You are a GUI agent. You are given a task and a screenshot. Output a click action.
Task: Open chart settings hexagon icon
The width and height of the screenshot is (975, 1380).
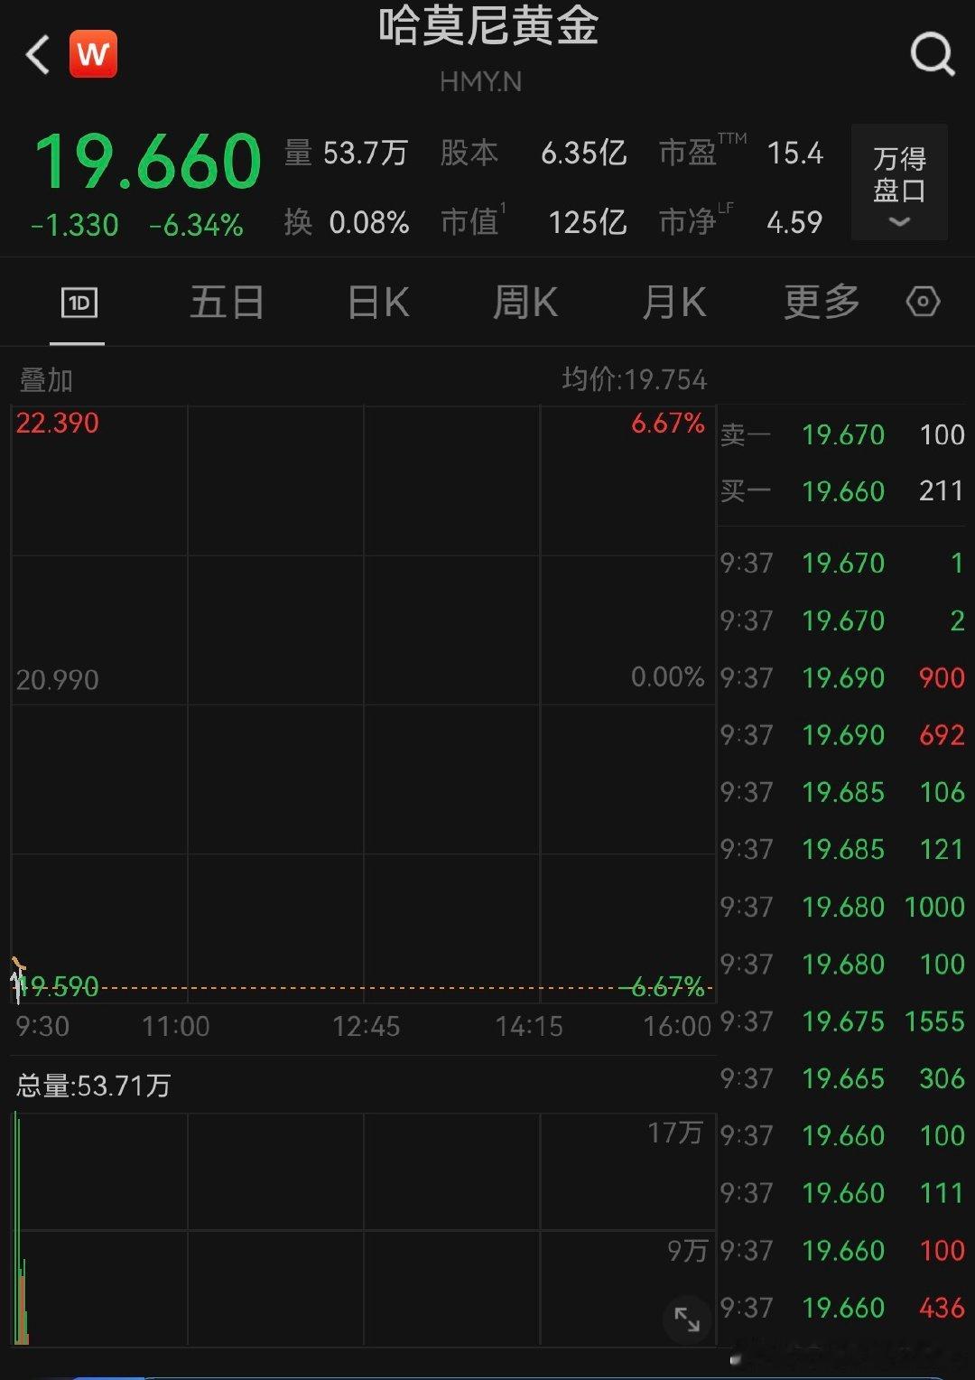923,302
